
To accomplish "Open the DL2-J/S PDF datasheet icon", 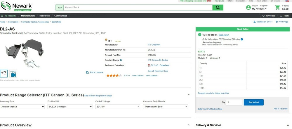I will 149,65.
